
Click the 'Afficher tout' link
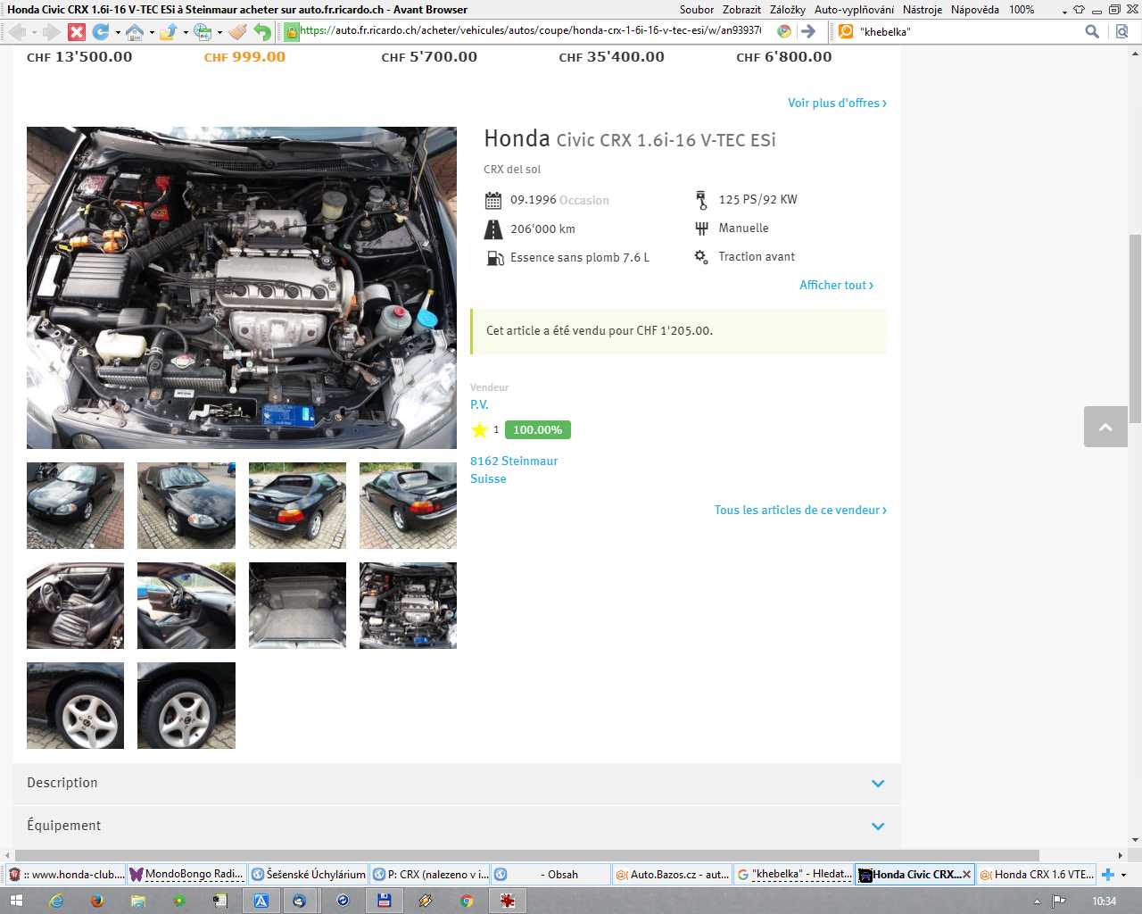[836, 285]
